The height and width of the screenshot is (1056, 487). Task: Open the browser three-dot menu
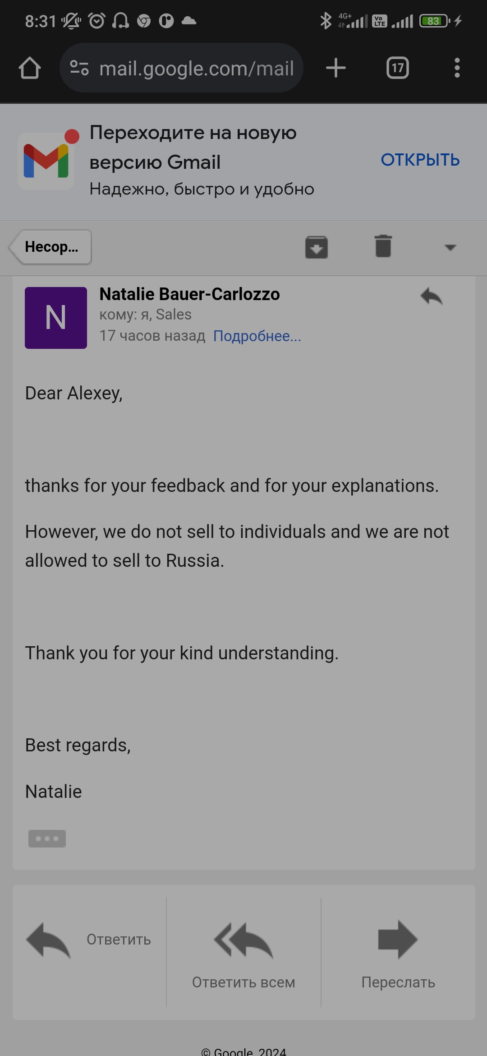[x=457, y=68]
